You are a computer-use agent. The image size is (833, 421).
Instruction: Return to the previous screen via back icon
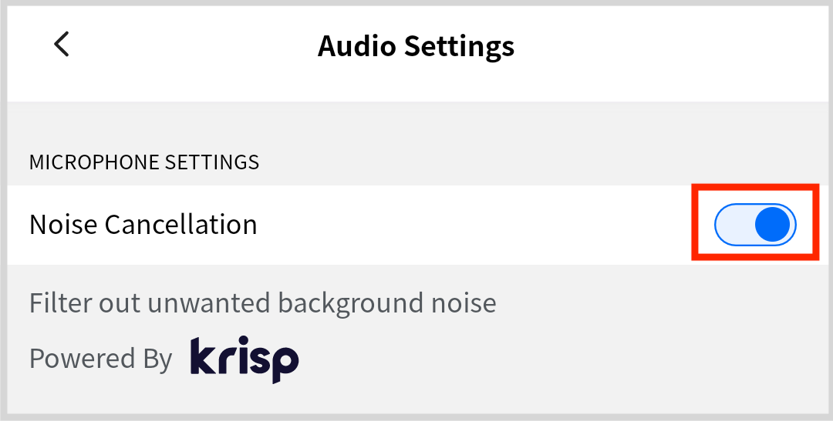coord(62,44)
